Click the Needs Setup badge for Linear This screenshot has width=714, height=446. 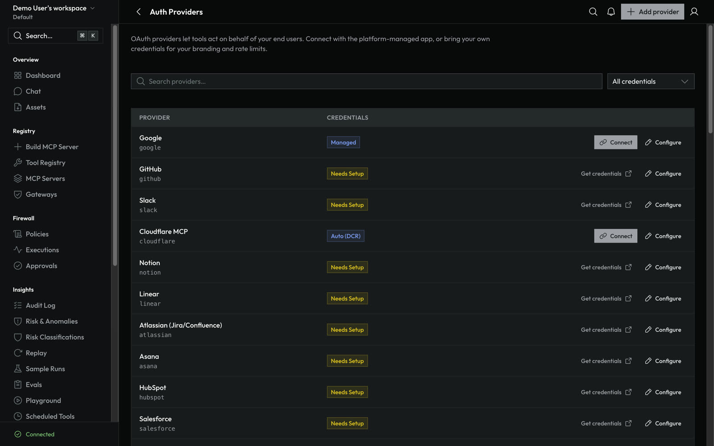347,298
